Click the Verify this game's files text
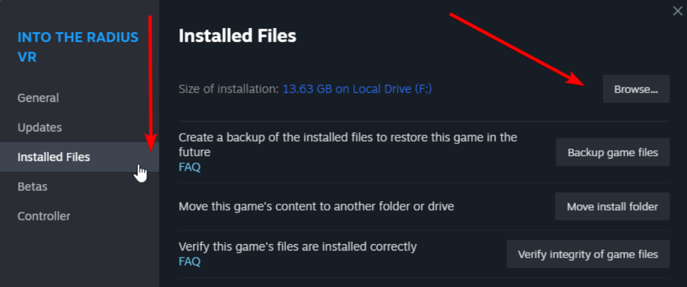 tap(297, 246)
